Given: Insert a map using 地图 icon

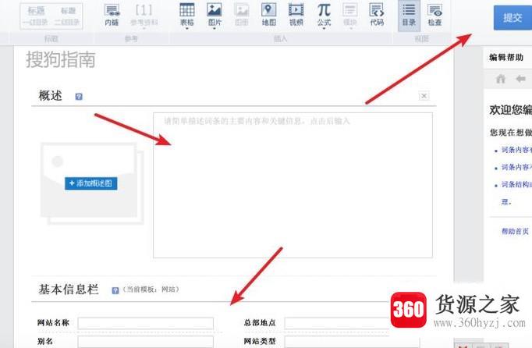Looking at the screenshot, I should (x=268, y=15).
